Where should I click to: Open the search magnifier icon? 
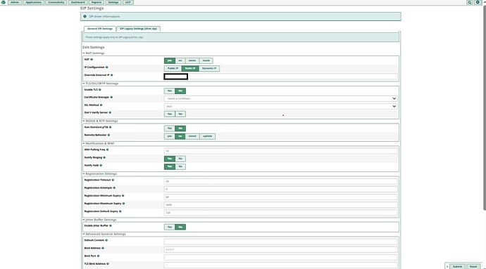pos(470,2)
